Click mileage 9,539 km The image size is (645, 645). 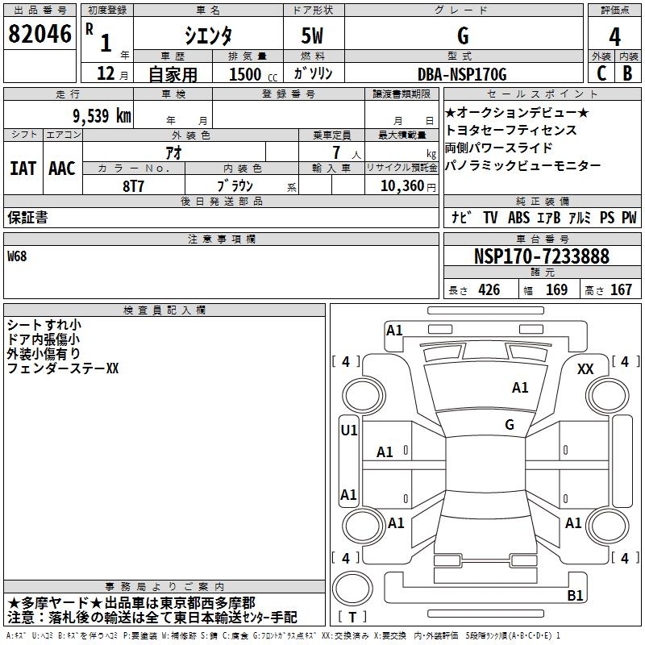click(102, 115)
